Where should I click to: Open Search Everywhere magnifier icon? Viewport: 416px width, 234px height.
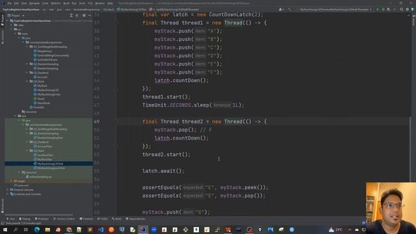click(x=402, y=9)
